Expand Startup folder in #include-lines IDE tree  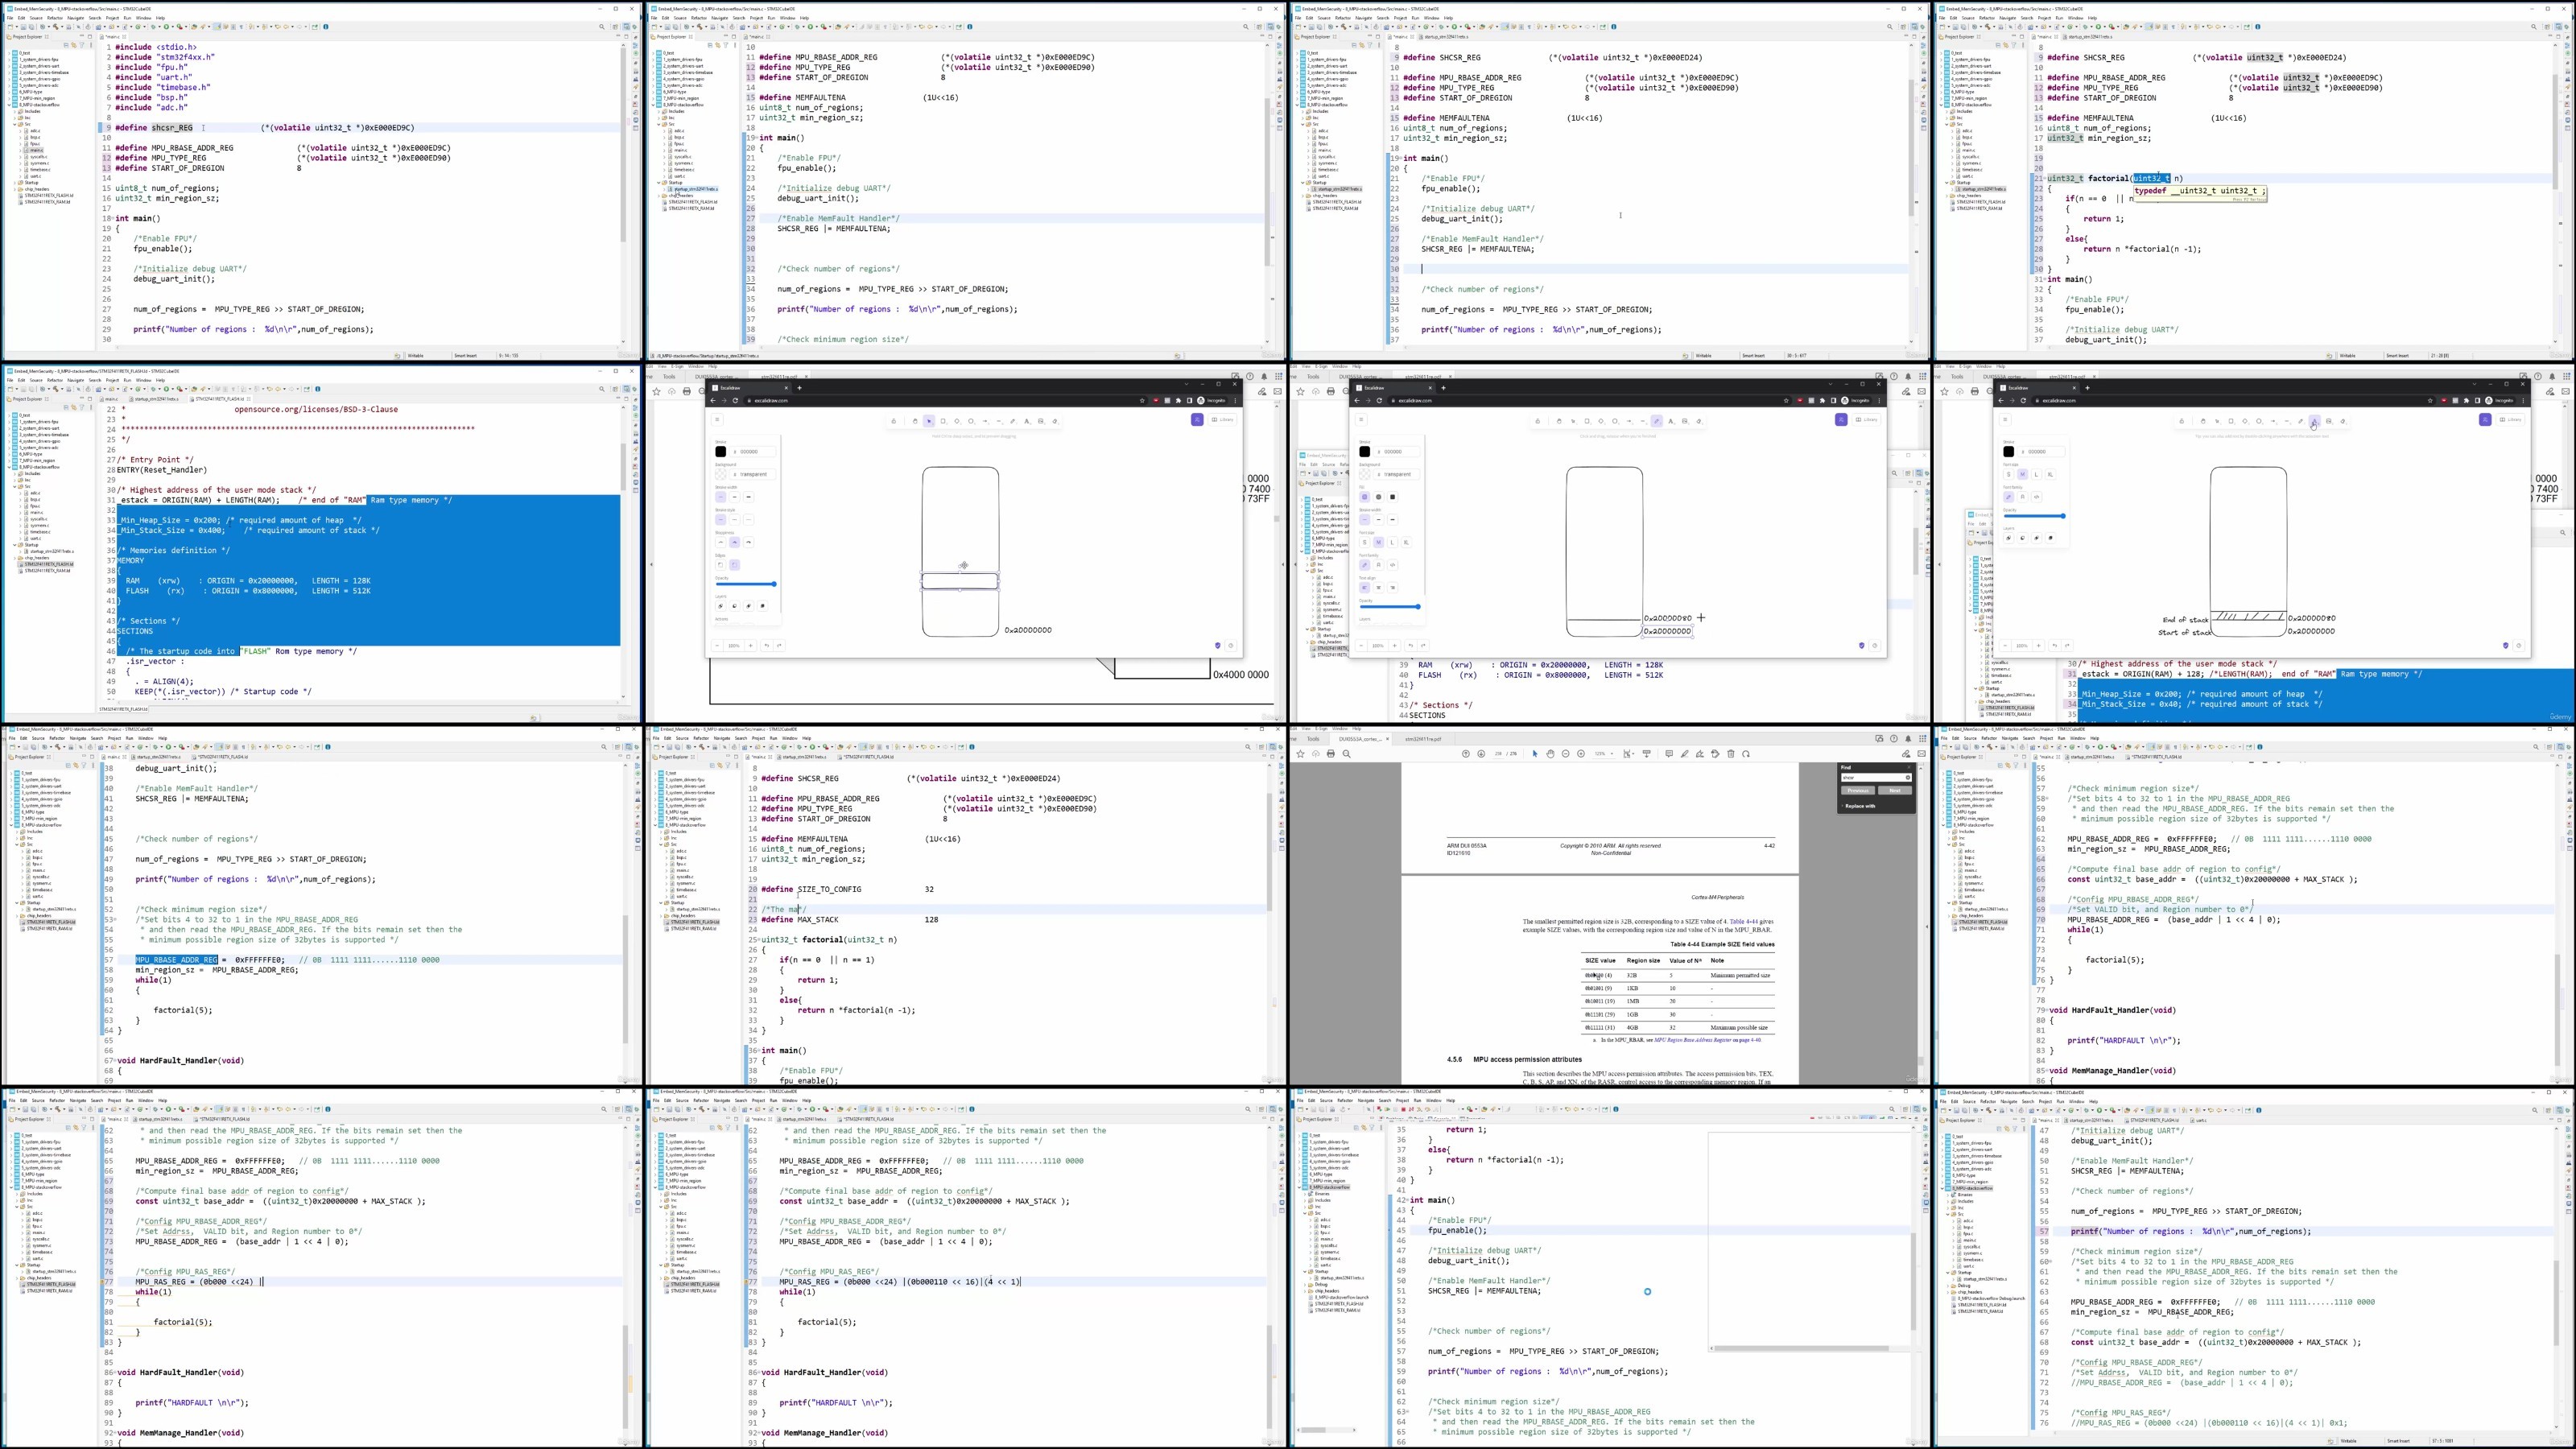pos(15,183)
